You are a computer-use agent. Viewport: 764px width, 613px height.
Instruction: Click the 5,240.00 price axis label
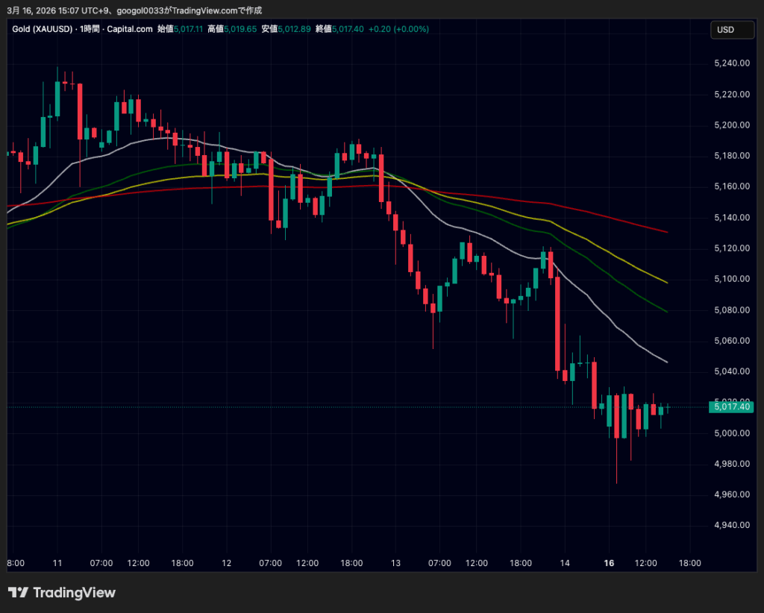[x=731, y=63]
